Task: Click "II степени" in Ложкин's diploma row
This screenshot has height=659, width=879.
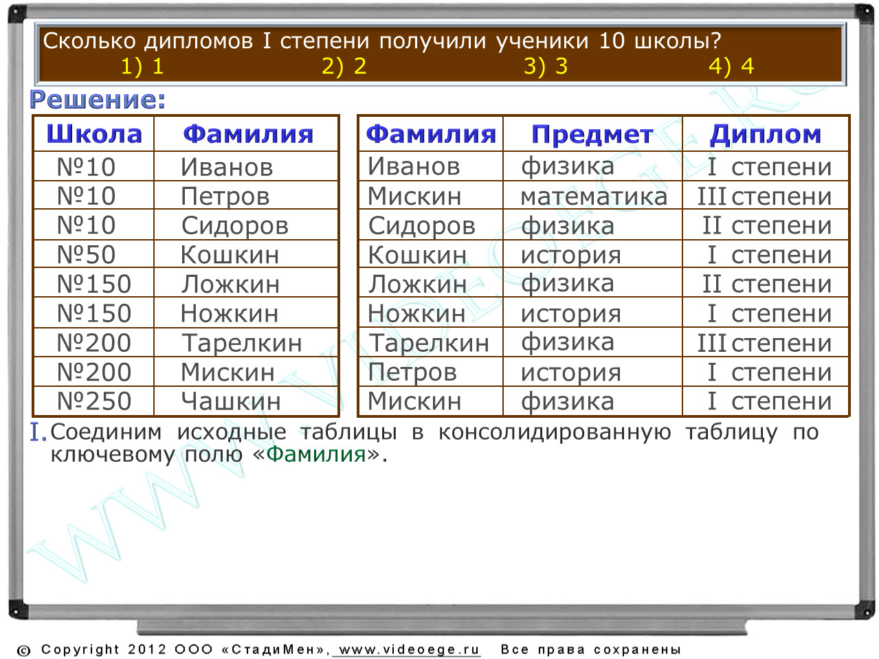Action: tap(767, 284)
